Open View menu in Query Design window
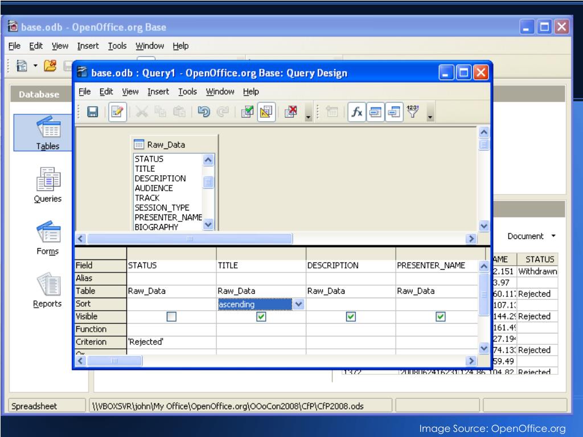The image size is (583, 437). click(x=130, y=92)
